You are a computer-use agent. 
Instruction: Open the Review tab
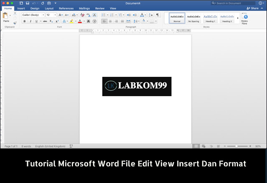[x=100, y=8]
